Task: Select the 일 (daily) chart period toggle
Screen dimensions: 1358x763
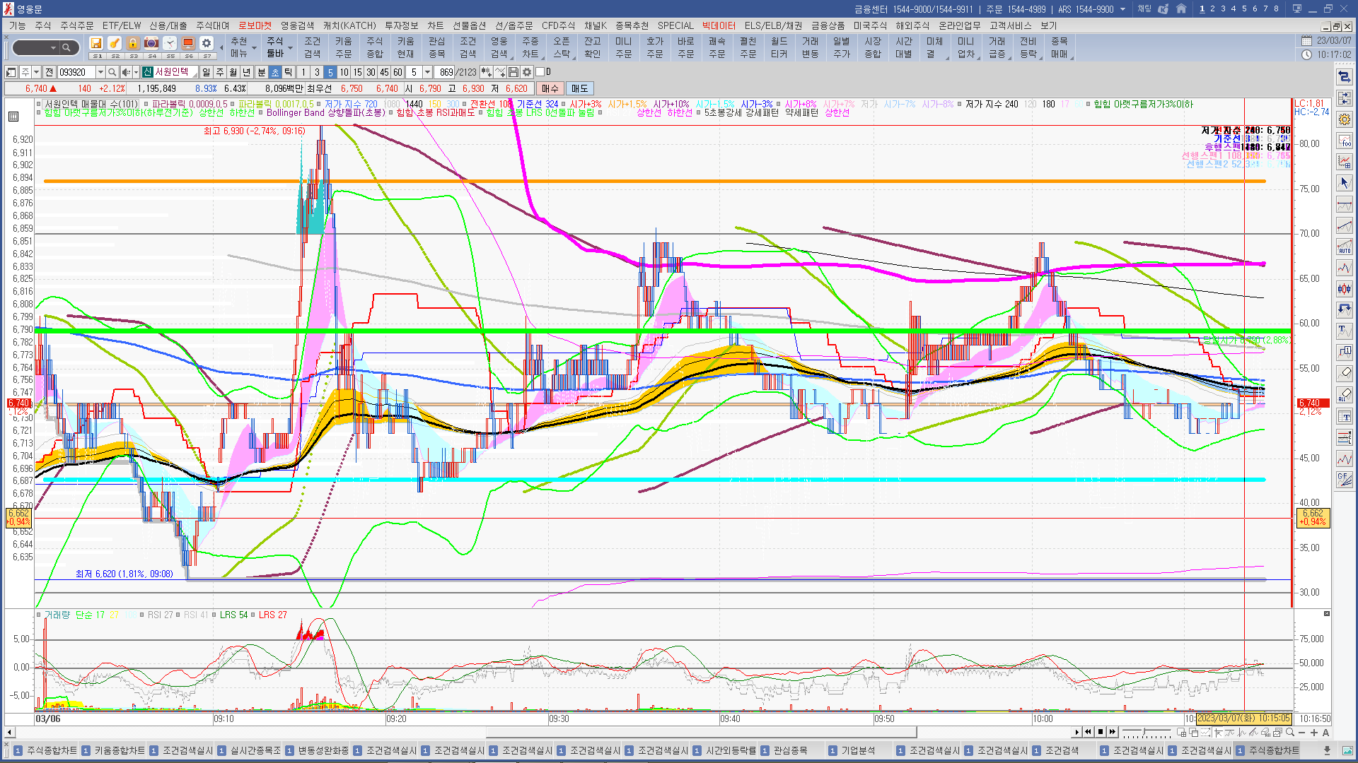Action: [x=206, y=72]
